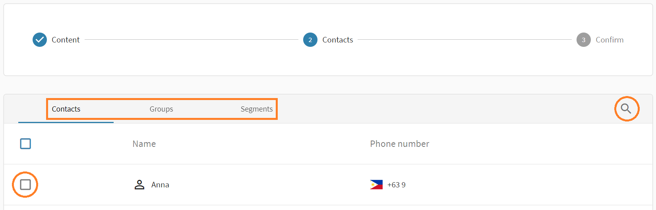Click the Confirm step label

[x=610, y=40]
